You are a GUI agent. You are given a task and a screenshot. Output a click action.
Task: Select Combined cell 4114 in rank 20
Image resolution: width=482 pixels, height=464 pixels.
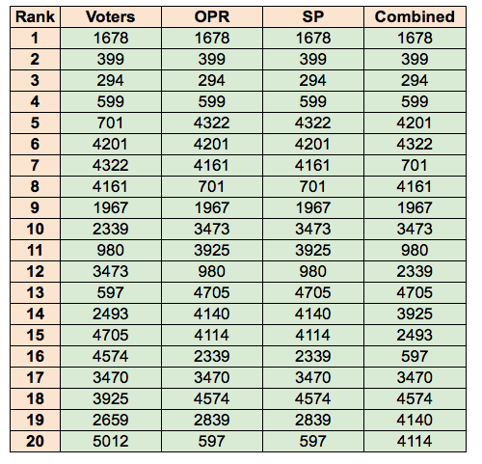415,441
